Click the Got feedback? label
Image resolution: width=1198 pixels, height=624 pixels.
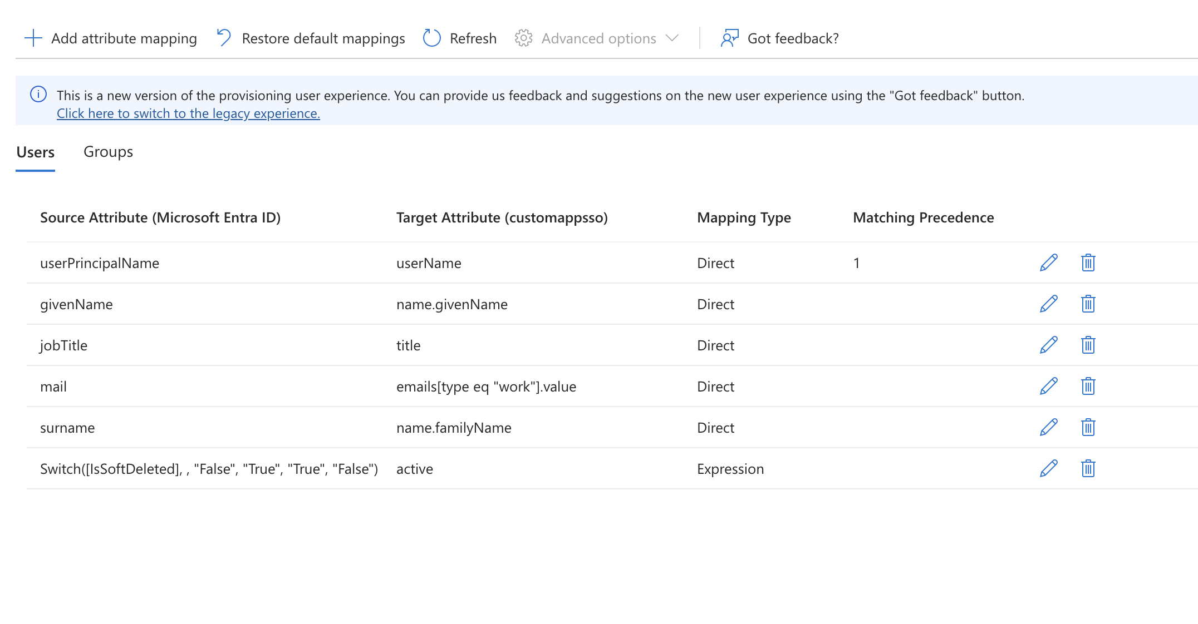[x=793, y=38]
